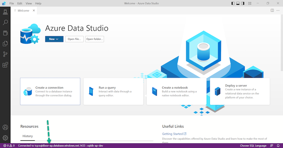Click the Azure Data Studio app icon in title bar
This screenshot has width=283, height=148.
[x=4, y=3]
